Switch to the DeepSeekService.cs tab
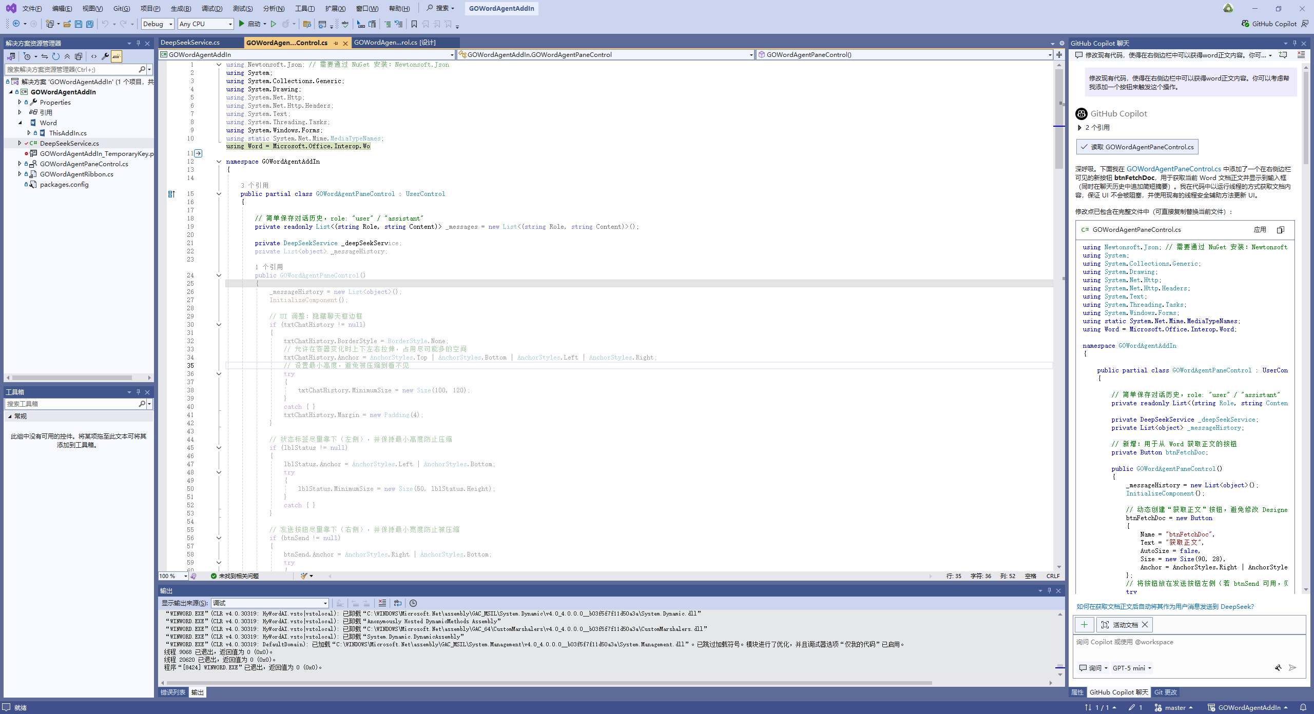This screenshot has width=1314, height=714. (190, 43)
